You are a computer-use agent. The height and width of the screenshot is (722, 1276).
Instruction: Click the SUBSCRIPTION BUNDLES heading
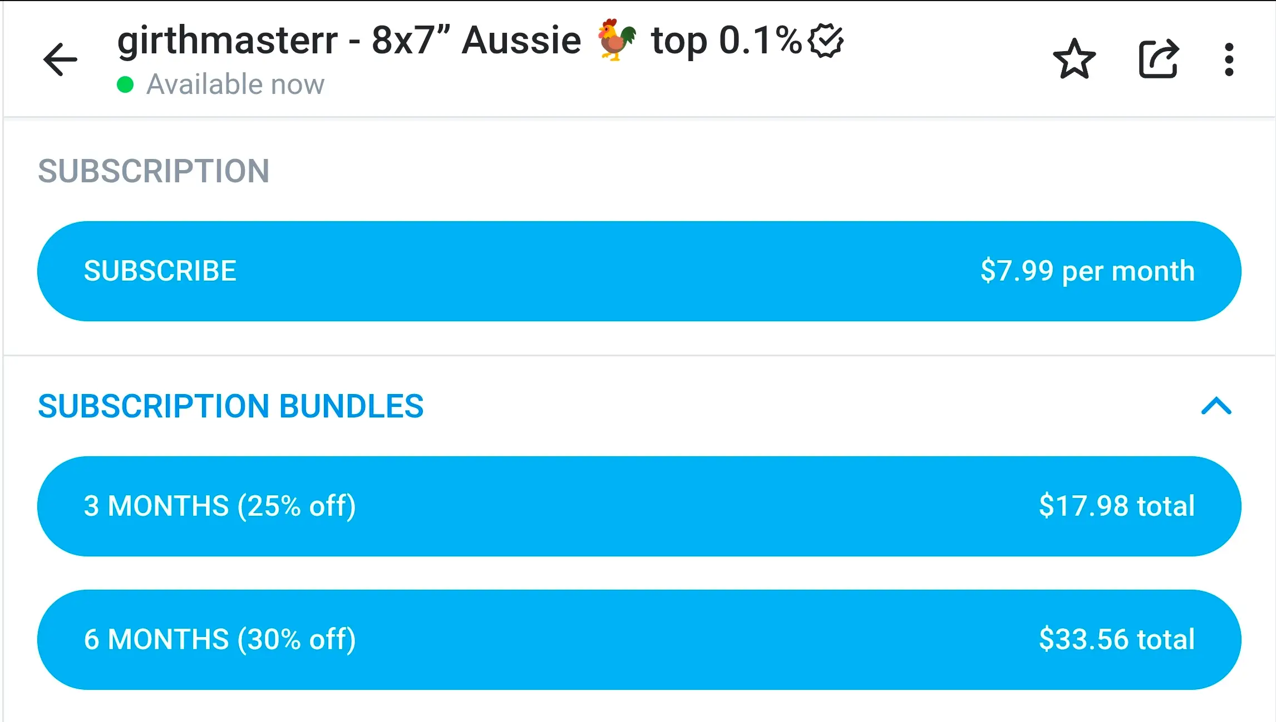click(230, 406)
